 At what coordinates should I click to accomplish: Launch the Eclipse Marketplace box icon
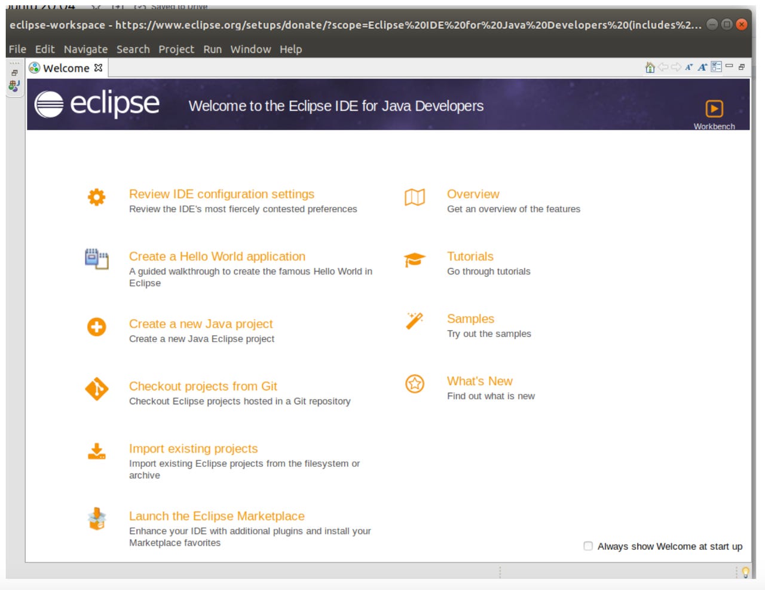[96, 519]
